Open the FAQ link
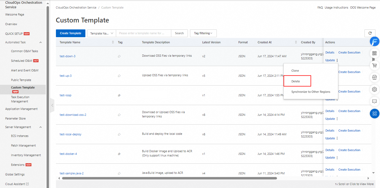Screen dimensions: 380x188 coord(320,7)
